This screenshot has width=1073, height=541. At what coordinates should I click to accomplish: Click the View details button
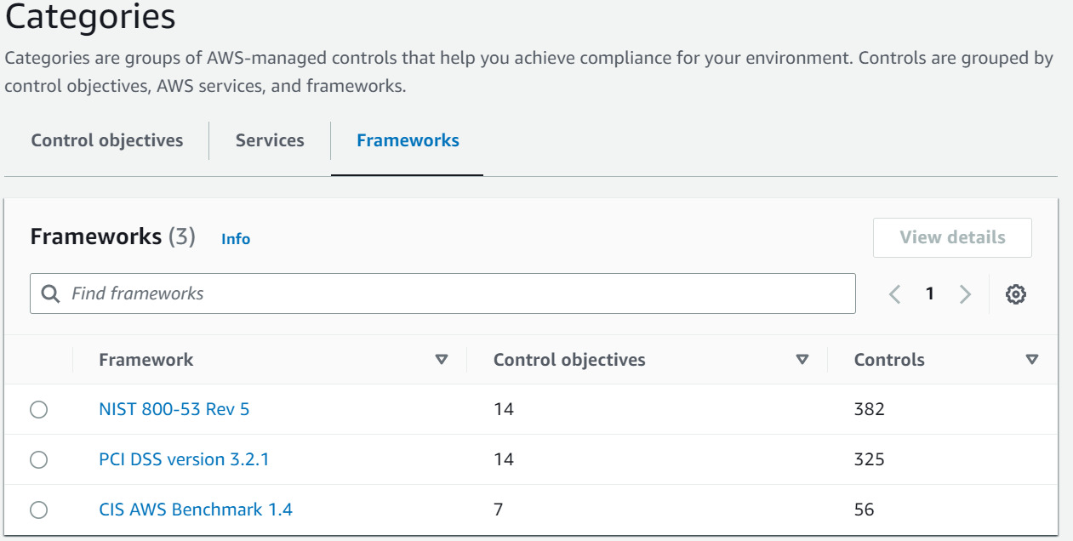pos(952,237)
